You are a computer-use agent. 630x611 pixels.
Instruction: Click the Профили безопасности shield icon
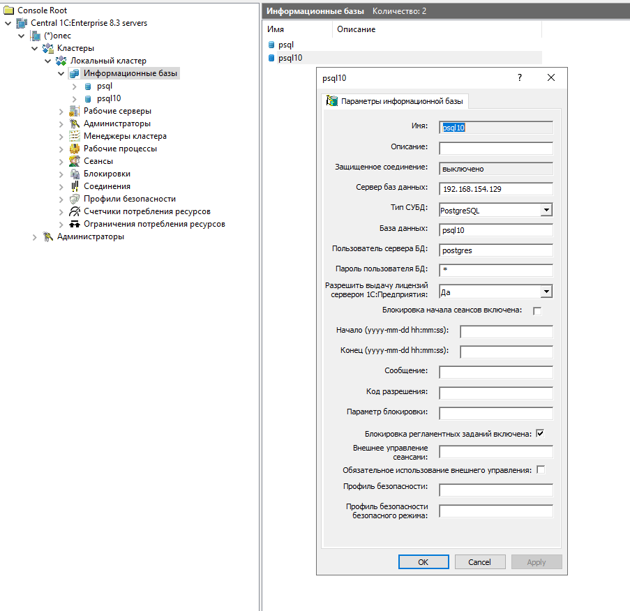tap(75, 199)
